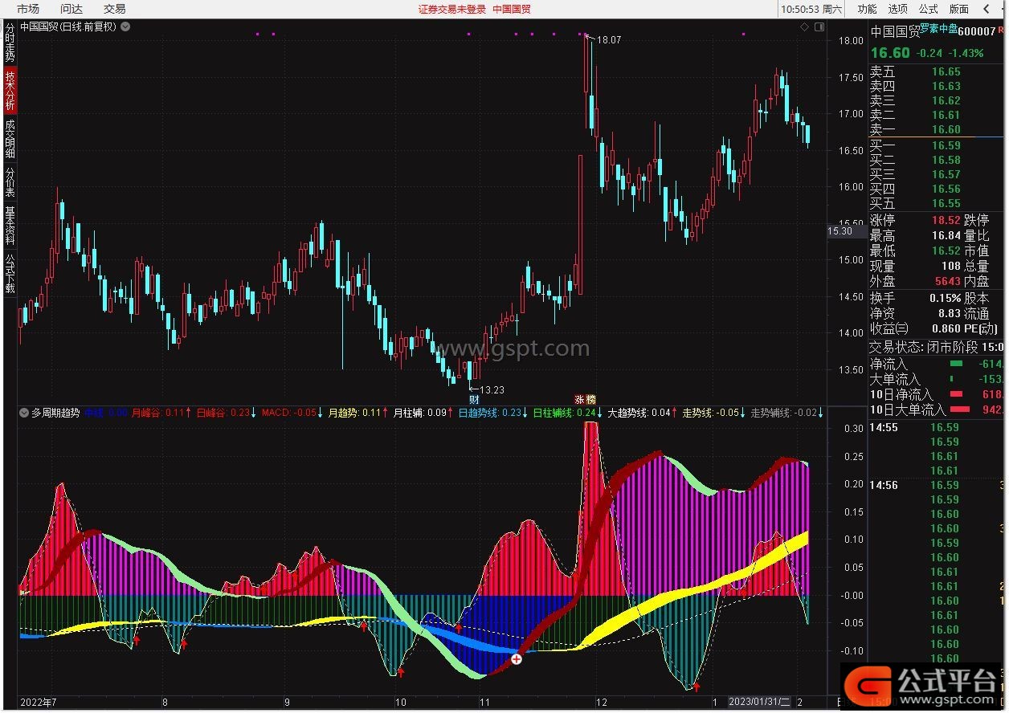The image size is (1009, 713).
Task: Click the 2022年7 label on time axis
Action: point(39,702)
